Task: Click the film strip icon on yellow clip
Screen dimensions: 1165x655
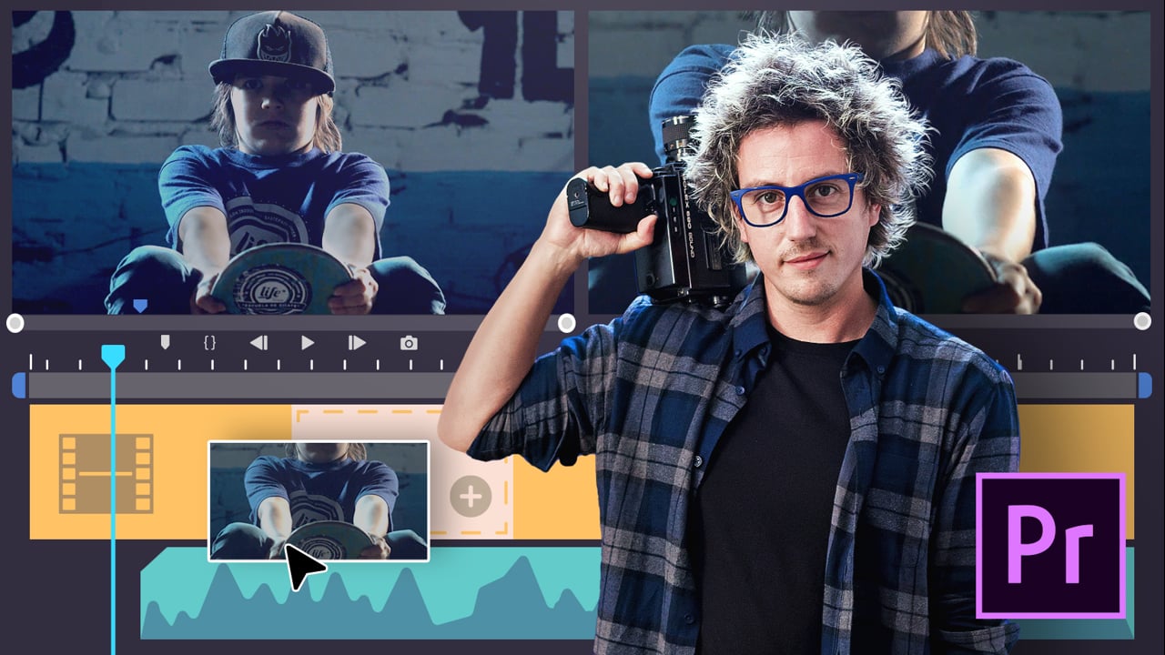Action: (106, 473)
